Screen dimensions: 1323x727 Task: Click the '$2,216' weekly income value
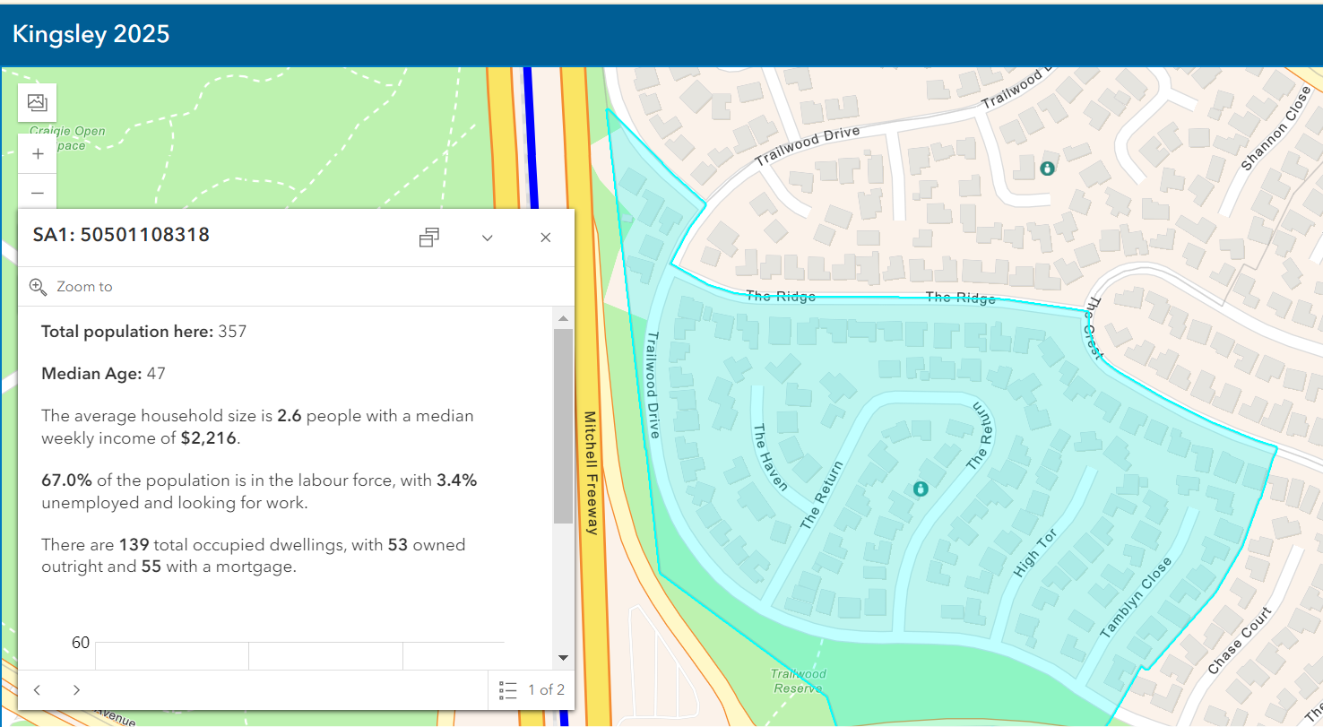(210, 438)
